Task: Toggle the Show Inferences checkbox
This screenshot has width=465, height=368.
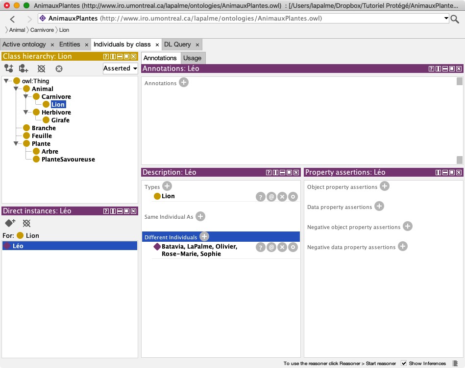Action: (404, 363)
